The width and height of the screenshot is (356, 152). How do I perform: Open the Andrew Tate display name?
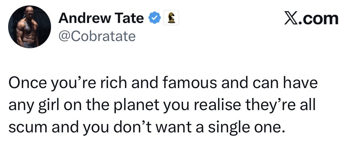[101, 18]
